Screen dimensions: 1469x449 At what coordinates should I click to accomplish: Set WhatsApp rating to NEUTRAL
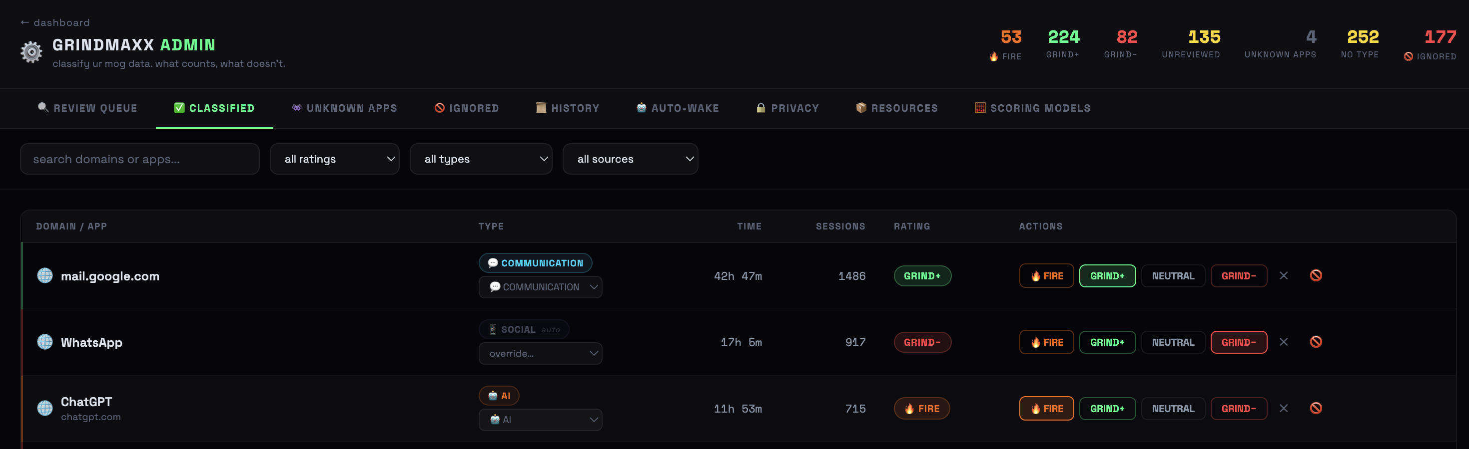point(1173,342)
